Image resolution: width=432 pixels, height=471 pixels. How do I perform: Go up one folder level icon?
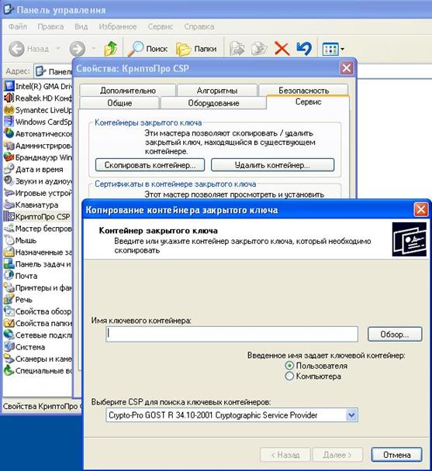tap(110, 49)
